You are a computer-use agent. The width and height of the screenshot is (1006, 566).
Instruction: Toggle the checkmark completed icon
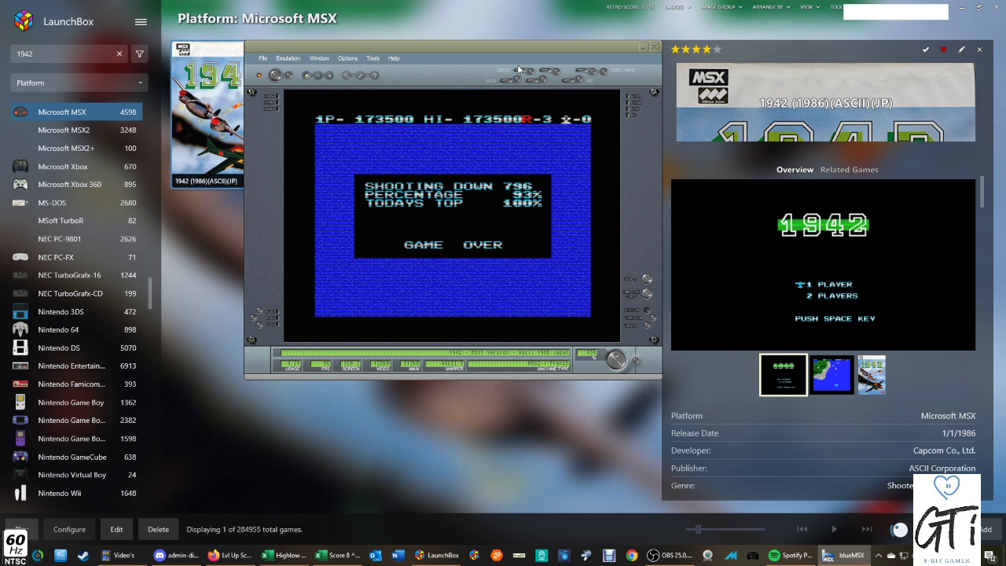click(x=926, y=50)
